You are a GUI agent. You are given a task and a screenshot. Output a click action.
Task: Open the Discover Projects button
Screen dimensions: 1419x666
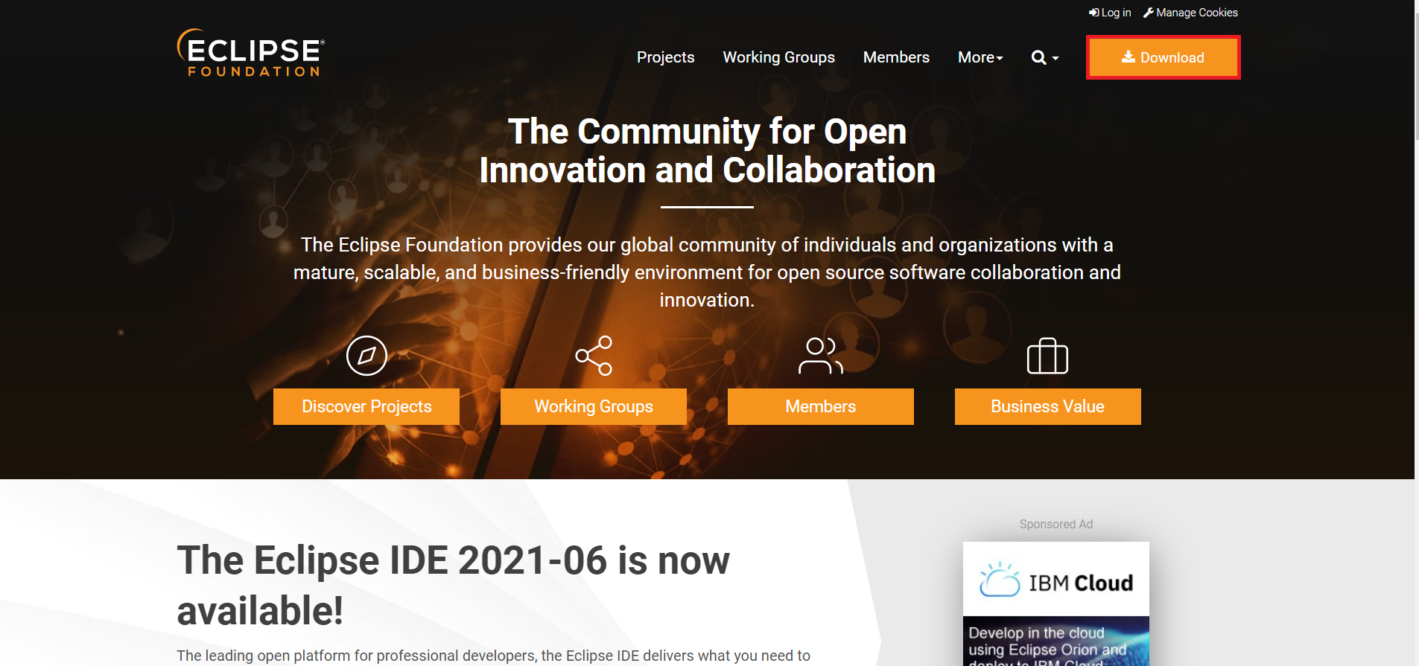coord(366,406)
